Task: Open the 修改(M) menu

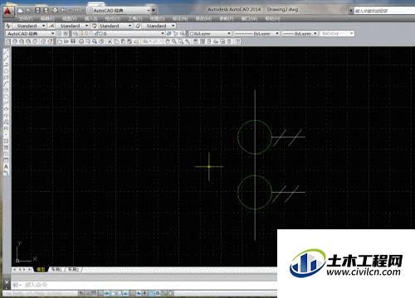Action: tap(203, 18)
